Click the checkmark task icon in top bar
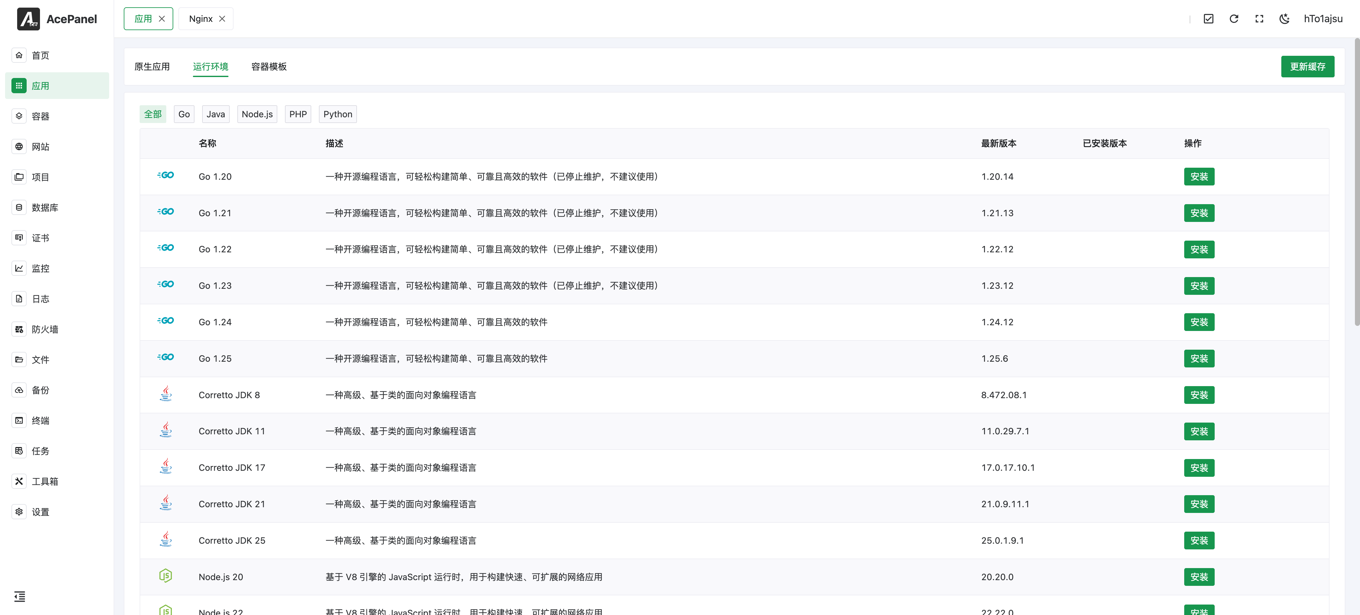1360x615 pixels. pyautogui.click(x=1208, y=19)
